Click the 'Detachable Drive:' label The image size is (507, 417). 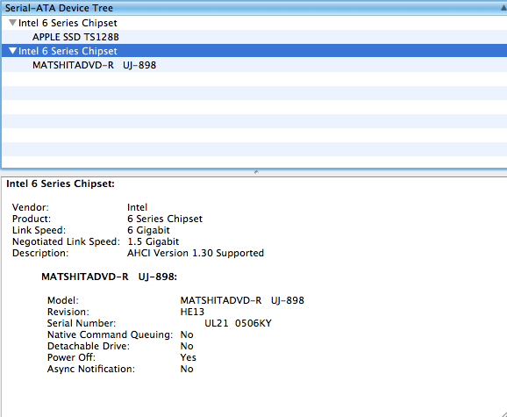point(89,346)
